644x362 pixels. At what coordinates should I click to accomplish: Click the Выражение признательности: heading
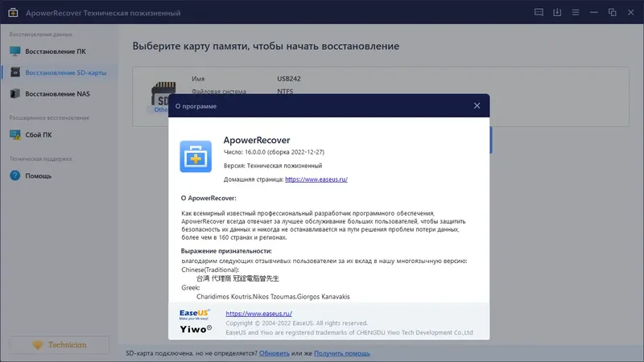click(x=226, y=251)
